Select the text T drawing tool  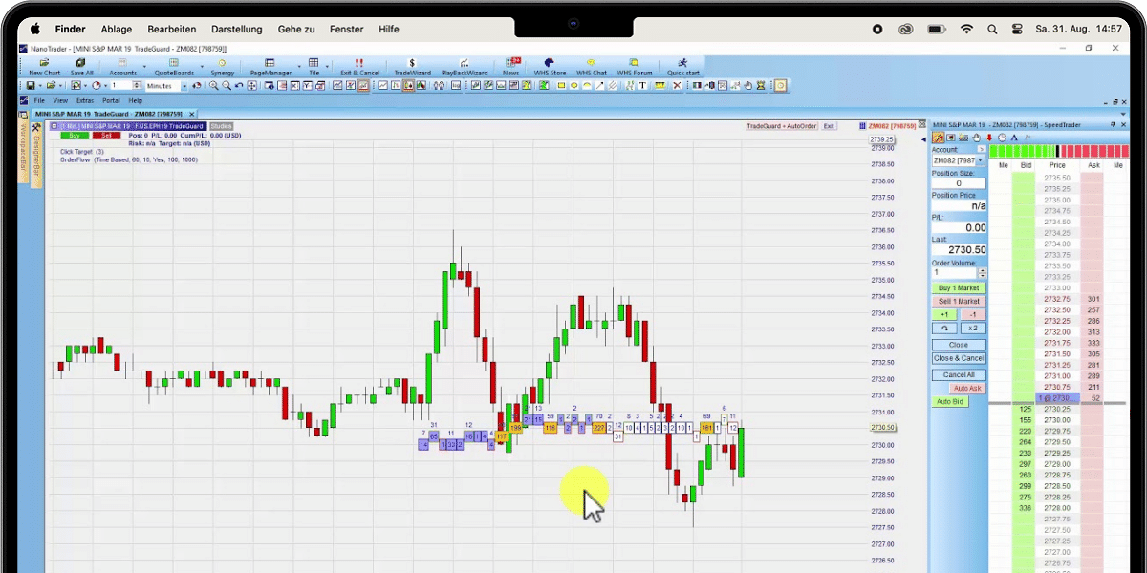(642, 86)
